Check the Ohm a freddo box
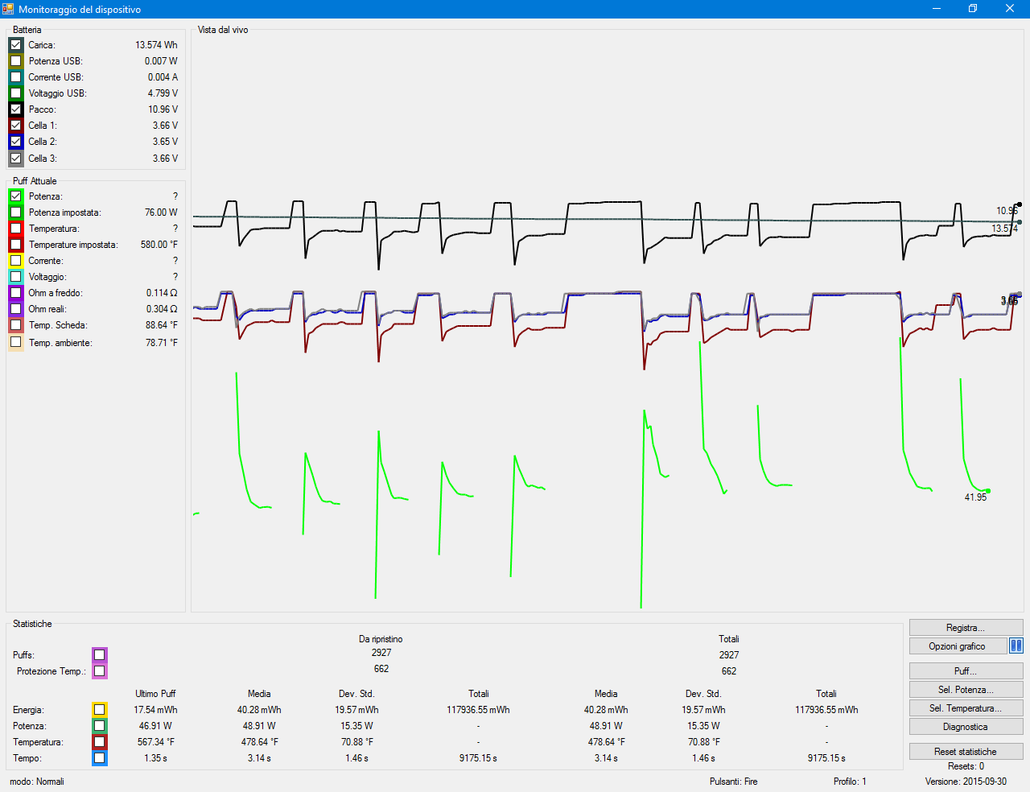Image resolution: width=1030 pixels, height=792 pixels. pyautogui.click(x=16, y=293)
